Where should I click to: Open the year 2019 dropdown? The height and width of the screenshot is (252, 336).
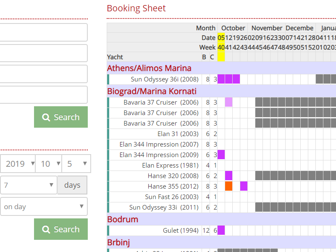pyautogui.click(x=18, y=164)
